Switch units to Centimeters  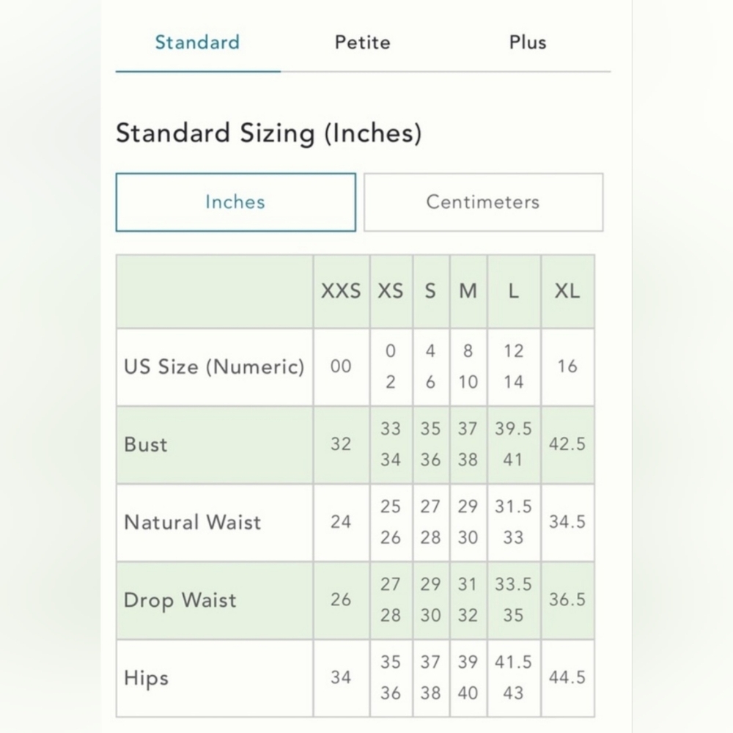pyautogui.click(x=483, y=202)
